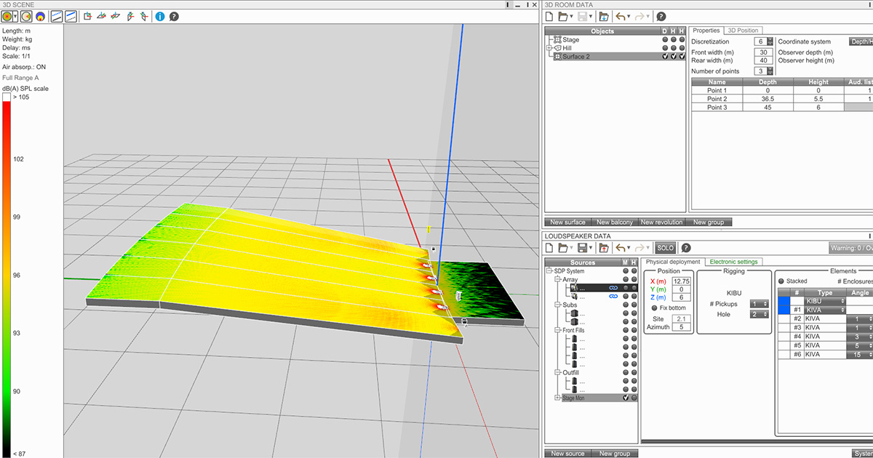Click the white >105 swatch in SPL scale
The height and width of the screenshot is (458, 873).
coord(7,97)
